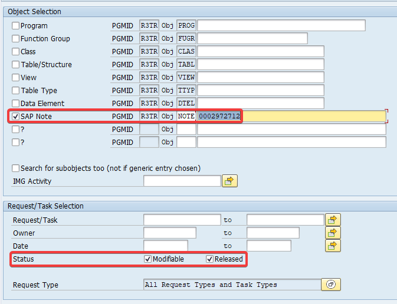Focus the Request/Task from field
This screenshot has width=397, height=304.
182,220
